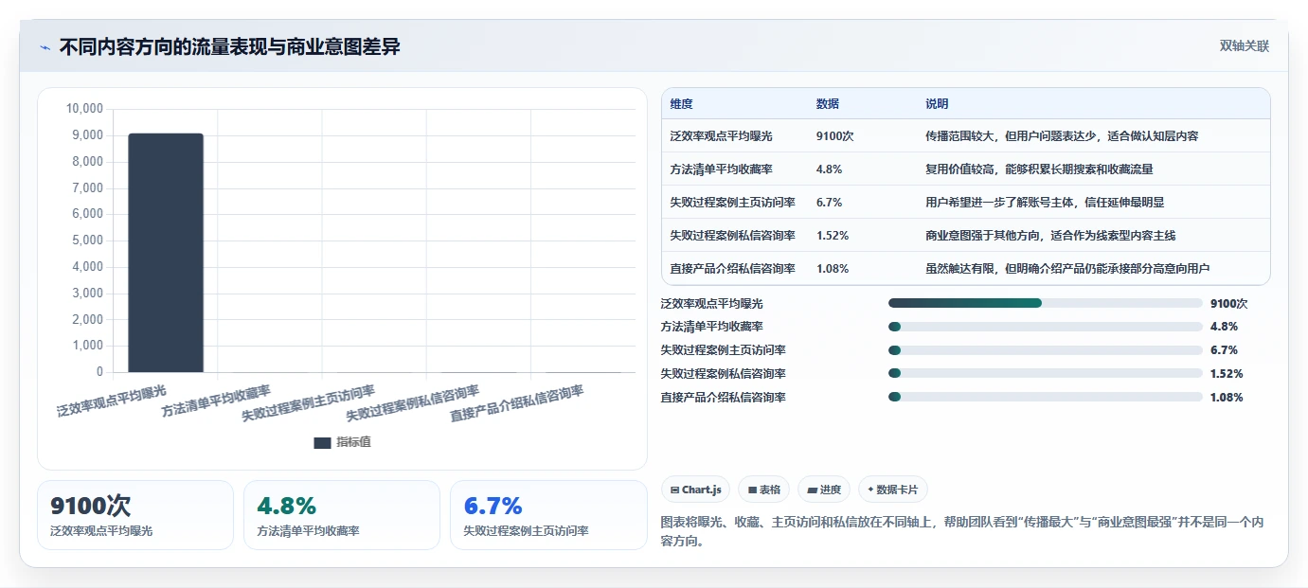Toggle the 指标值 legend swatch

click(x=322, y=442)
